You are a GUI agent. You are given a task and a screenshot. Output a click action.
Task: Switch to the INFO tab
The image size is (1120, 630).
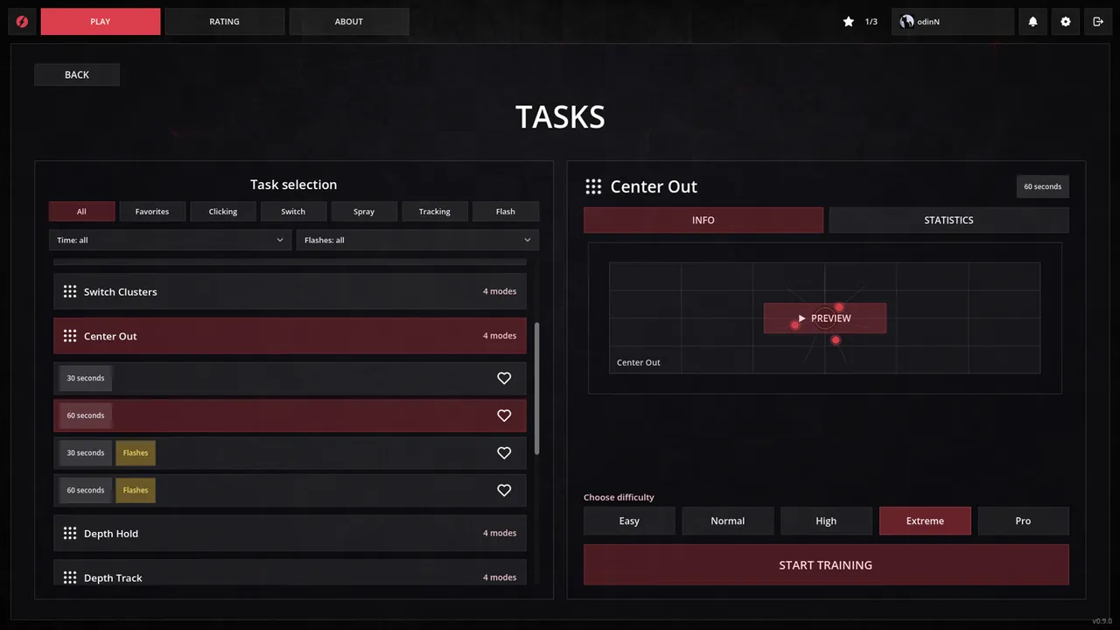click(703, 220)
